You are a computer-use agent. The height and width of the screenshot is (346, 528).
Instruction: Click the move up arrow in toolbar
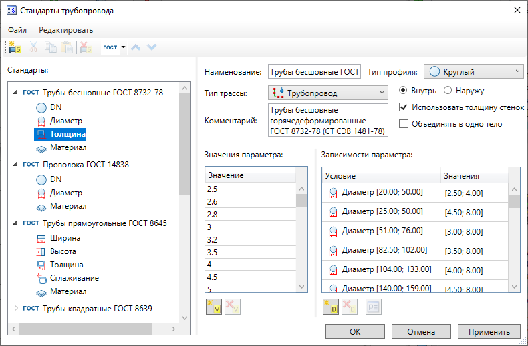(136, 47)
